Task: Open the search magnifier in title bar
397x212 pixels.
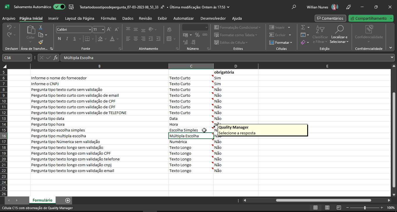Action: (294, 7)
